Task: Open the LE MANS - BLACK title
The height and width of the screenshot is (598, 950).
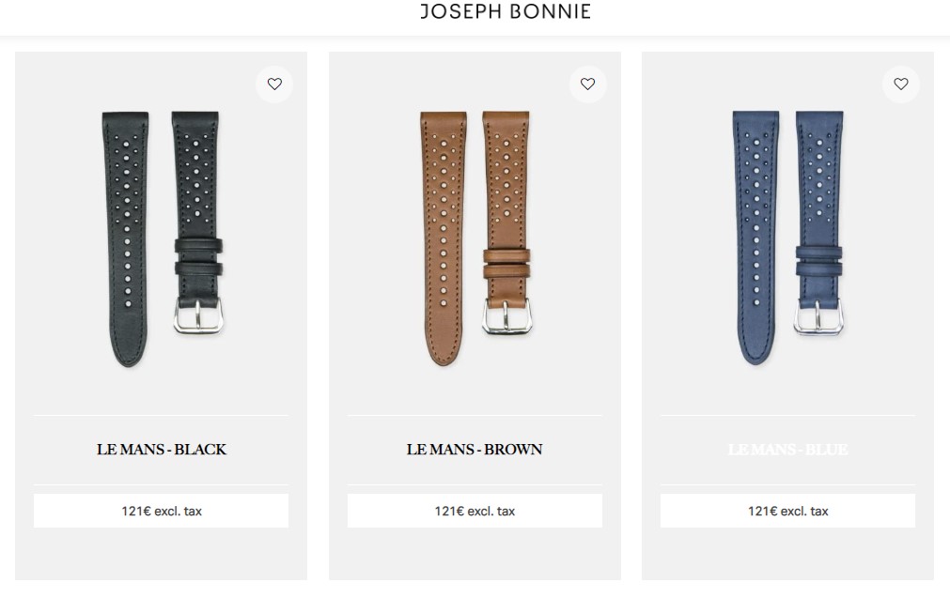Action: (162, 450)
